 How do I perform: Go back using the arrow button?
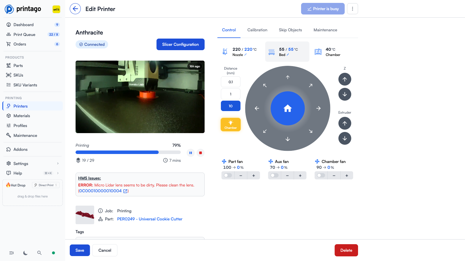tap(75, 9)
